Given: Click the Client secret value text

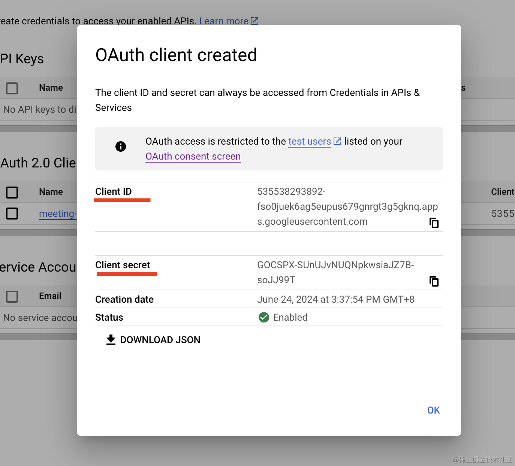Looking at the screenshot, I should click(335, 272).
